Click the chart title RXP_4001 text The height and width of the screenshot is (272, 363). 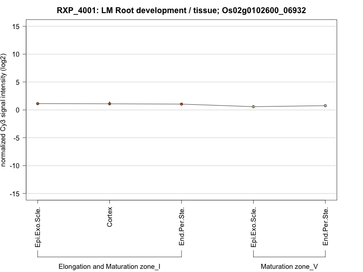pos(181,10)
